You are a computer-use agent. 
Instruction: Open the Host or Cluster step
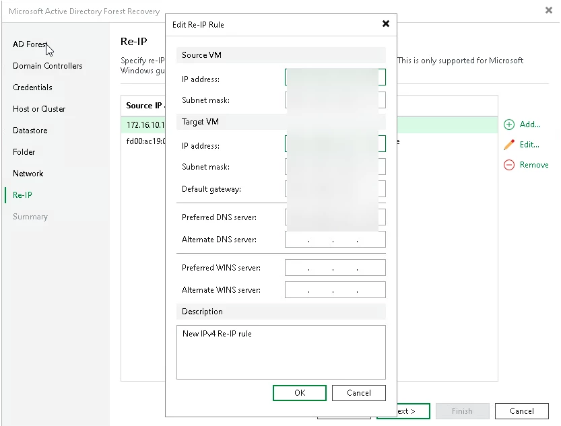(39, 108)
